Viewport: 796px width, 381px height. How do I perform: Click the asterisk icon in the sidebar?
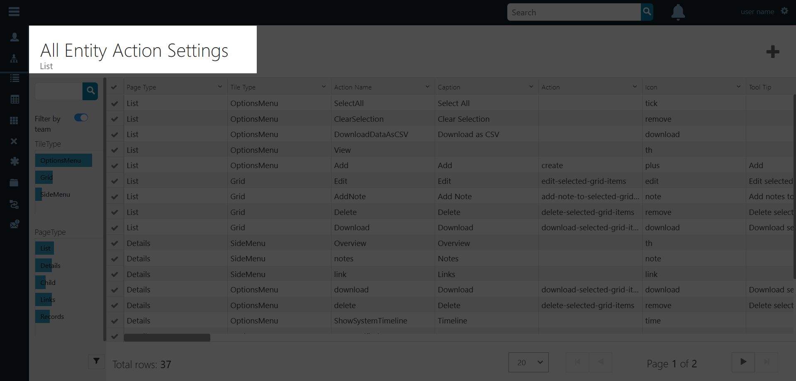click(14, 162)
